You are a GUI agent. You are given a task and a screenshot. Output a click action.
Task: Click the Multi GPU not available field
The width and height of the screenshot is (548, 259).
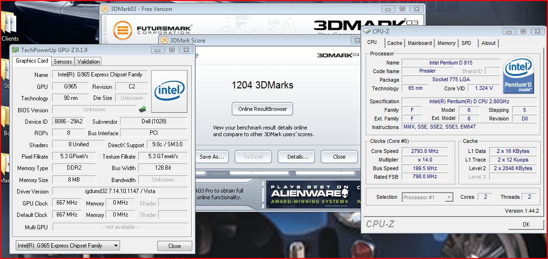click(120, 227)
